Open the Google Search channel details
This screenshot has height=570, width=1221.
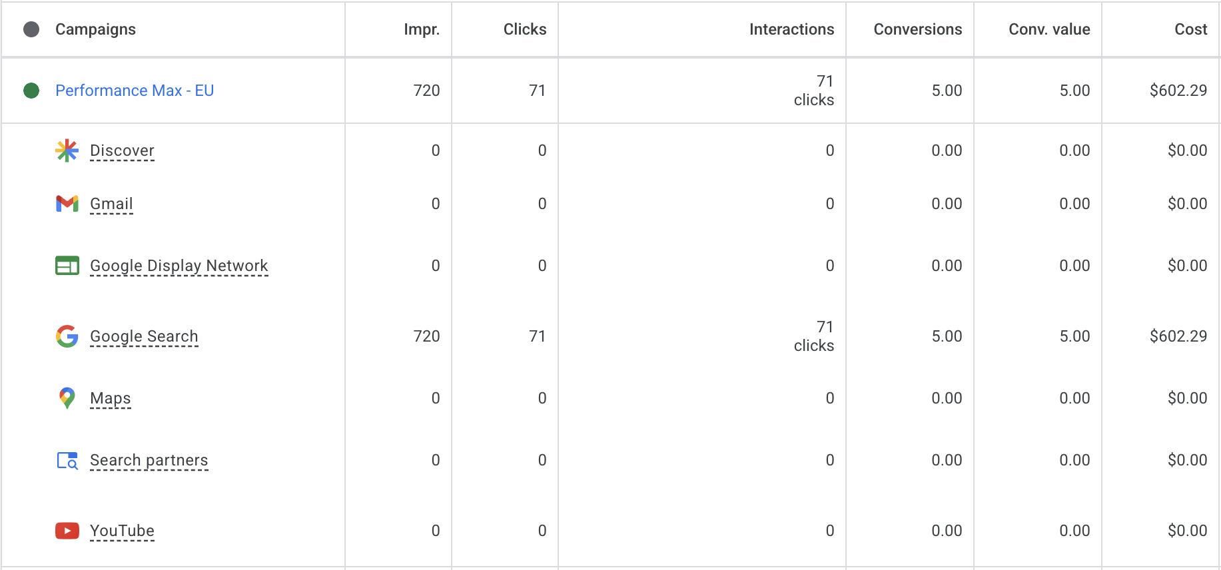pyautogui.click(x=143, y=336)
